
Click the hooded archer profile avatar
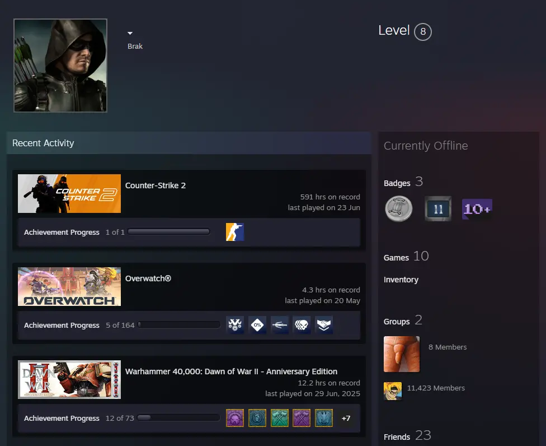click(x=60, y=66)
